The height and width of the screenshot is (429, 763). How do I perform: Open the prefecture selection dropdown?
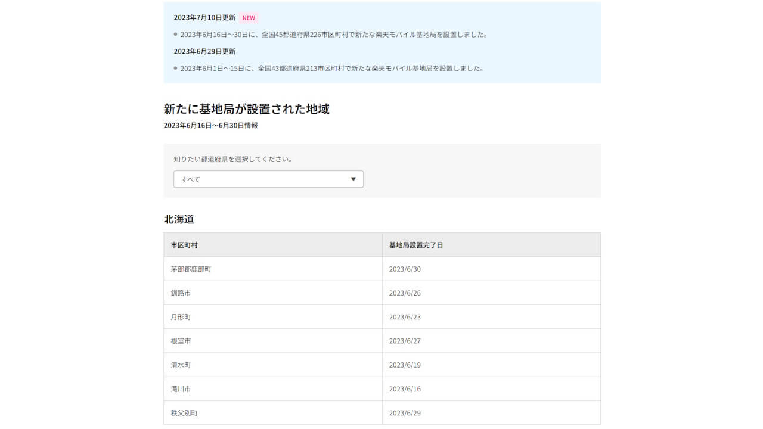point(268,179)
